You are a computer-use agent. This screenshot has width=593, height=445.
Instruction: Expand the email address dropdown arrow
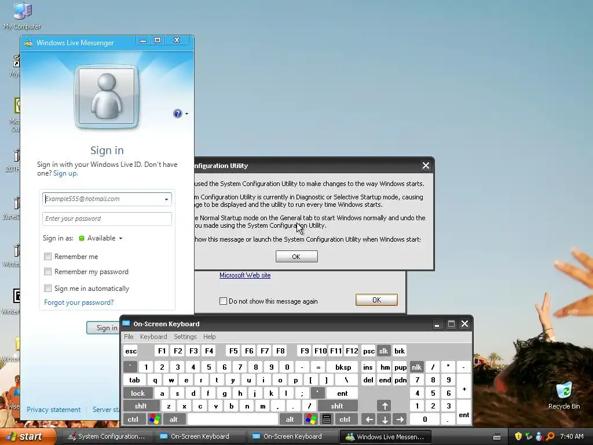[166, 199]
